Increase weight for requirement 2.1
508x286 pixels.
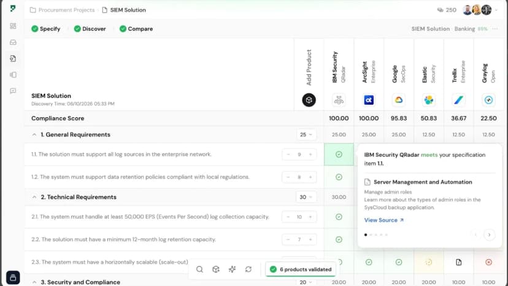[310, 217]
